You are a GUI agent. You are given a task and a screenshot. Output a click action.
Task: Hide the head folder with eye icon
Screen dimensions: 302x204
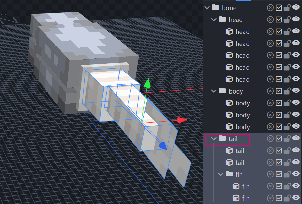tap(296, 19)
